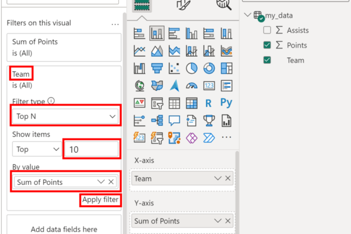Open By value Sum of Points chevron
Image resolution: width=351 pixels, height=234 pixels.
[x=101, y=181]
